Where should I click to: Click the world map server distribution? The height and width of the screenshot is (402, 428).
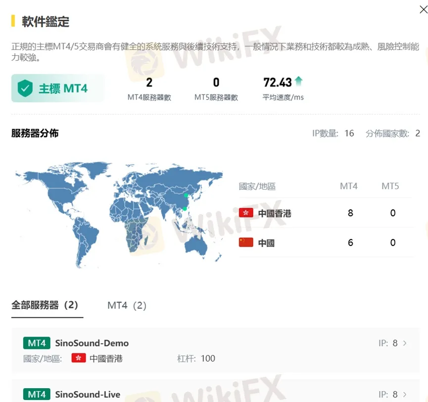point(119,214)
